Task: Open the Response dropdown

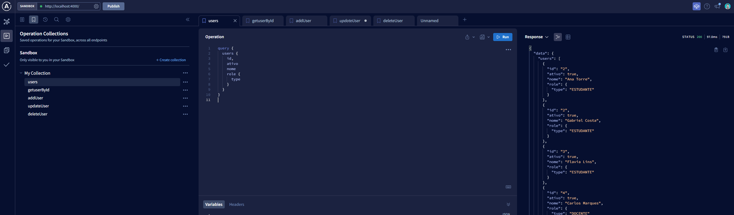Action: click(x=537, y=37)
